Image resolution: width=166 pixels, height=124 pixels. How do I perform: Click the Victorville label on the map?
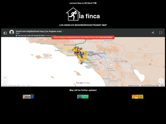point(109,41)
